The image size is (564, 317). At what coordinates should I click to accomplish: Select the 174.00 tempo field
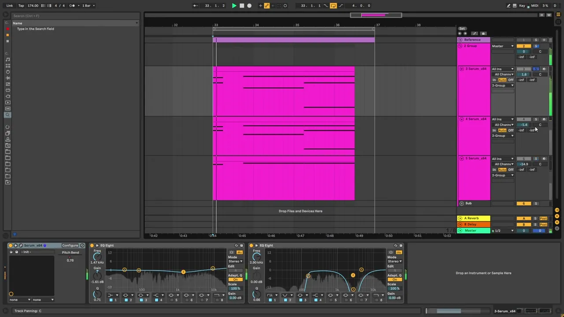click(33, 6)
